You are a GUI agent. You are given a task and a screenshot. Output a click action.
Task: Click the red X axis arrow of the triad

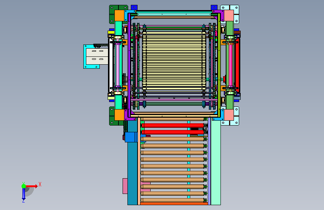(32, 186)
